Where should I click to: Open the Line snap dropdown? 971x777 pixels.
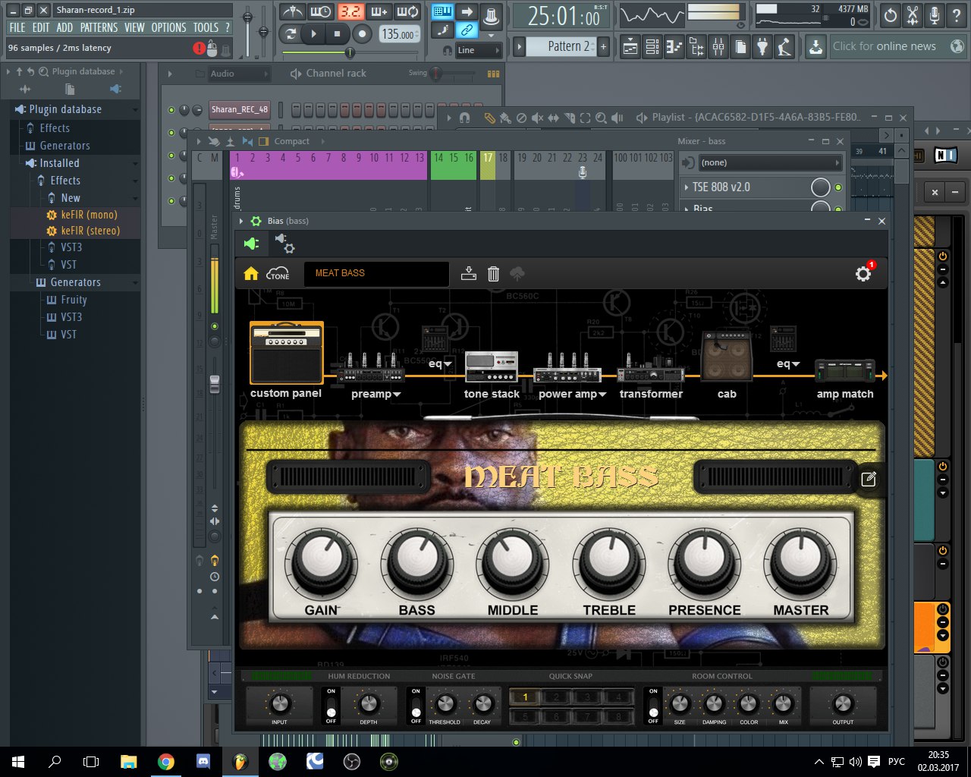tap(479, 50)
